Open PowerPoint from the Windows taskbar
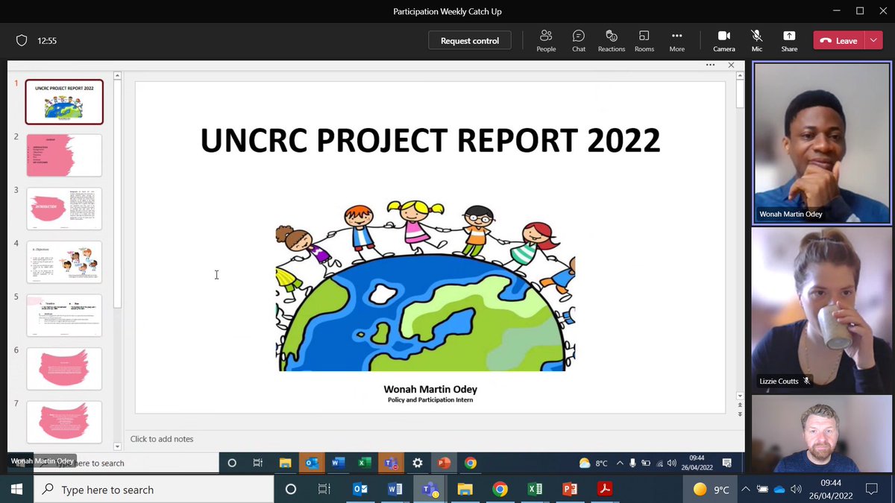895x503 pixels. 570,490
